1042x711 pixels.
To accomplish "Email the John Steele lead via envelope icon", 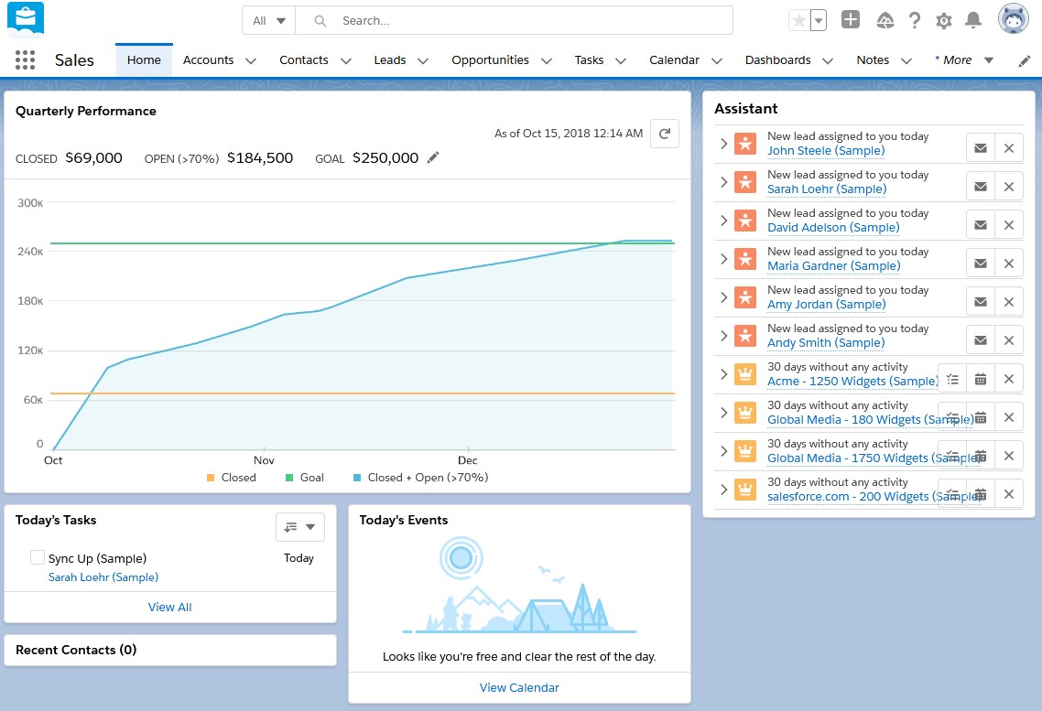I will [x=981, y=147].
